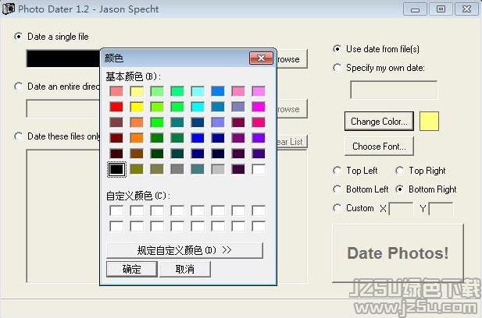
Task: Set position to Top Right
Action: point(400,171)
